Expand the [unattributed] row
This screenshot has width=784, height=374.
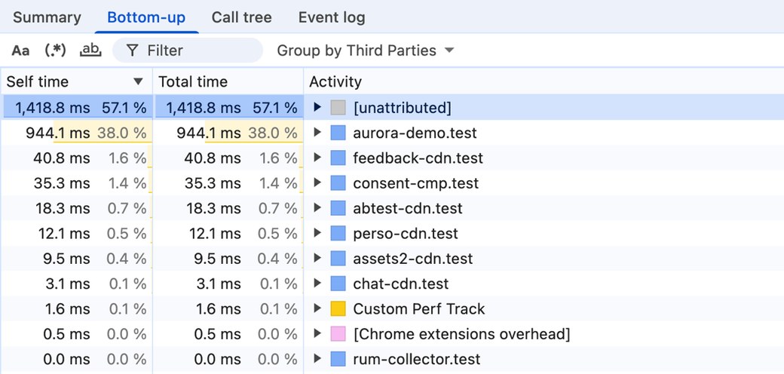click(317, 107)
